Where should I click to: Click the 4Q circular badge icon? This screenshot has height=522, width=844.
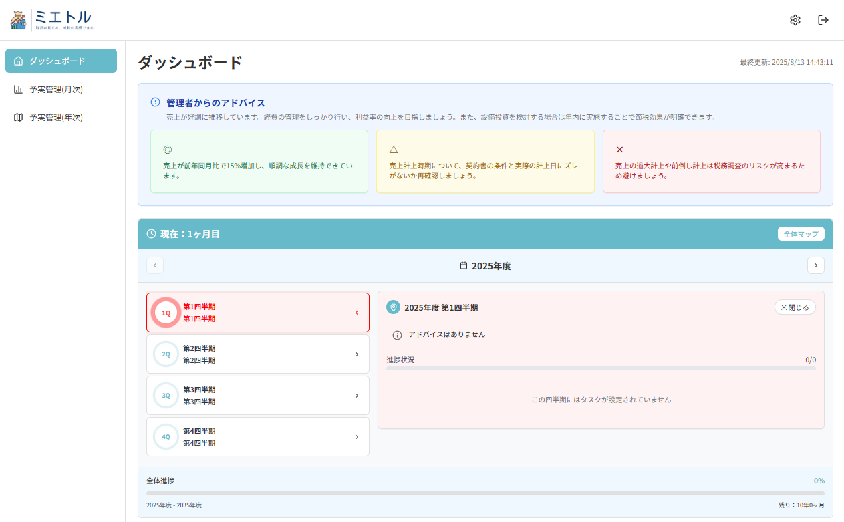pyautogui.click(x=166, y=437)
